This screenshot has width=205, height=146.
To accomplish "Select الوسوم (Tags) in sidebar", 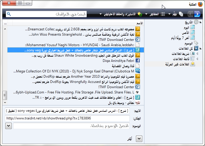I will point(189,43).
